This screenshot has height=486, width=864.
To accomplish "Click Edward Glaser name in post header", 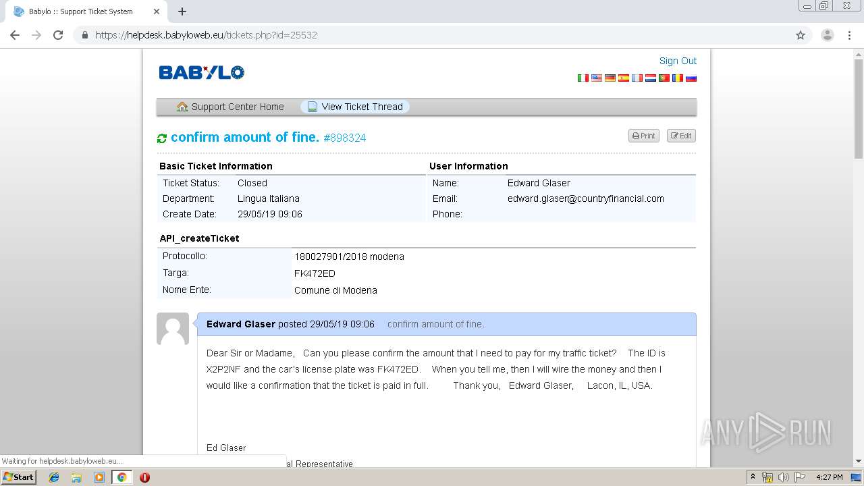I will pyautogui.click(x=241, y=324).
